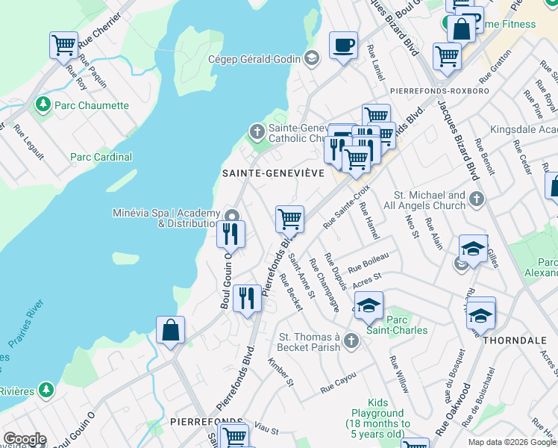Select the PIERREFONDS-ROXBORO label
Viewport: 558px width, 448px height.
point(439,91)
